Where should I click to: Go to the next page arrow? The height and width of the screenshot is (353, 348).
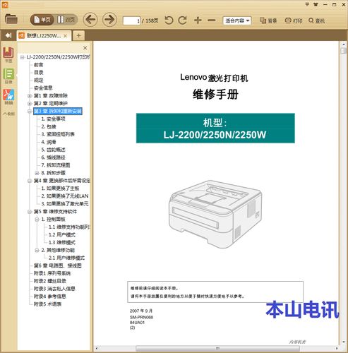pos(109,20)
